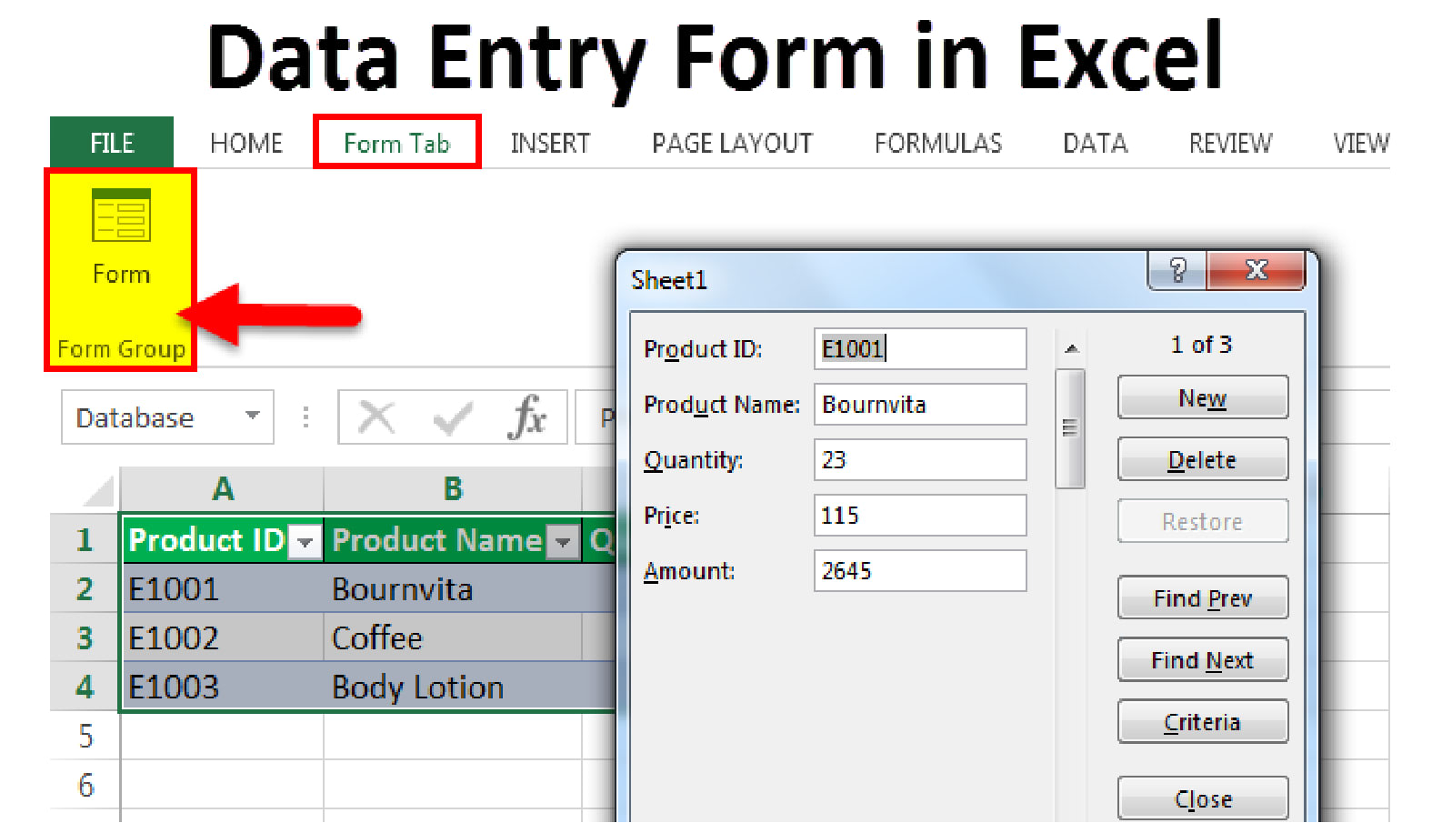
Task: Click the dialog help question mark button
Action: click(x=1177, y=270)
